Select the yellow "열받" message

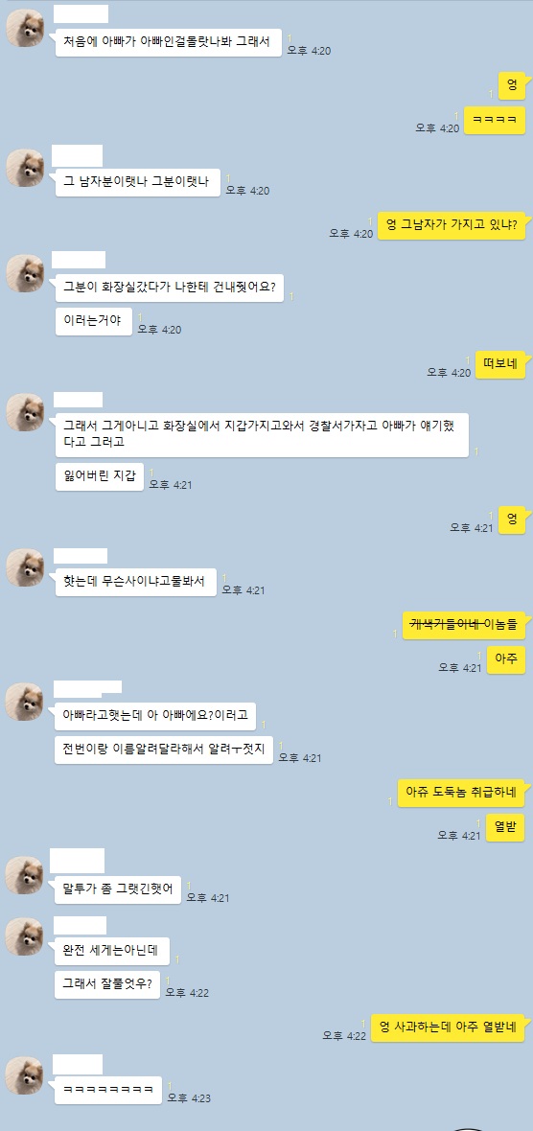505,827
